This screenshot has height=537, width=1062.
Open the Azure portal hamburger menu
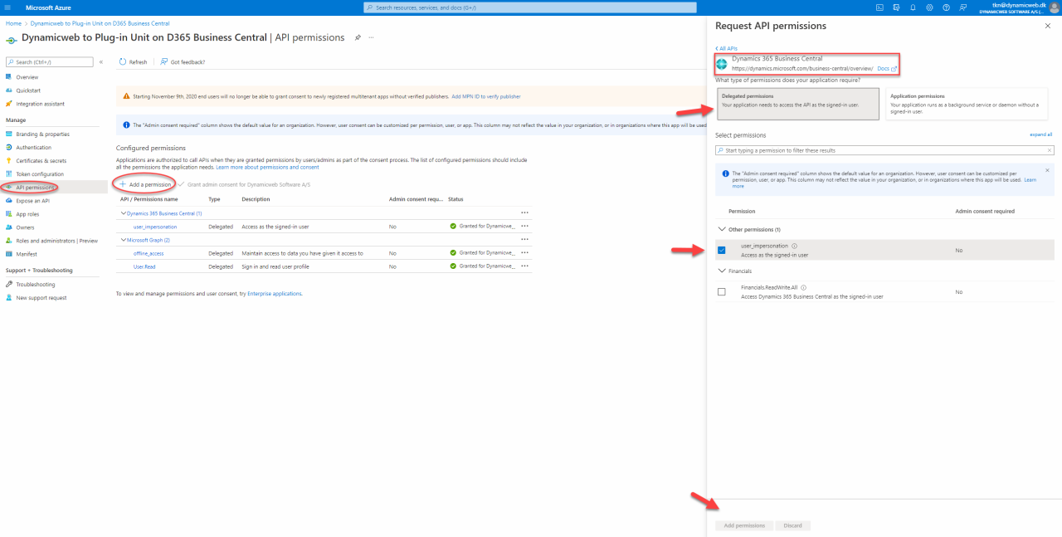click(x=7, y=7)
